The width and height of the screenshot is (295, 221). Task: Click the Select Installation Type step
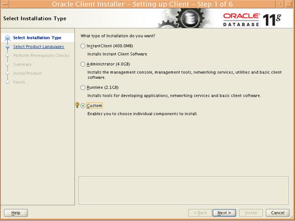coord(37,38)
